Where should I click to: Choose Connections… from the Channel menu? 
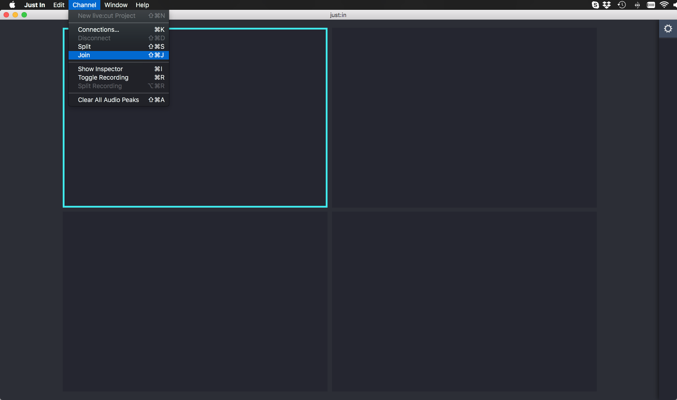pyautogui.click(x=119, y=30)
